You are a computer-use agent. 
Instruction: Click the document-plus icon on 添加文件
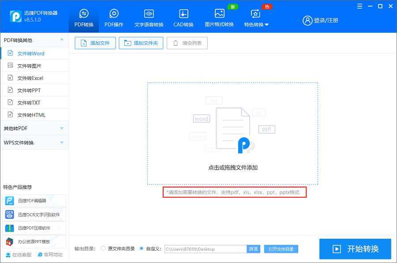(x=83, y=43)
